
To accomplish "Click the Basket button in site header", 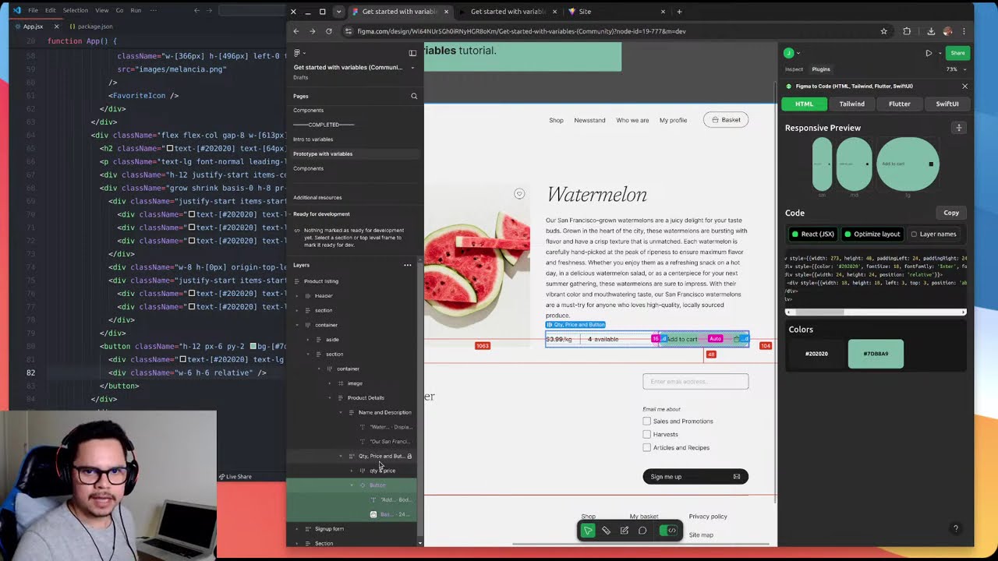I will [726, 120].
